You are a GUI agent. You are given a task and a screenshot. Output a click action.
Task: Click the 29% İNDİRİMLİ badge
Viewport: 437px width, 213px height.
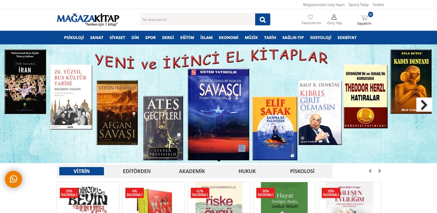(69, 193)
